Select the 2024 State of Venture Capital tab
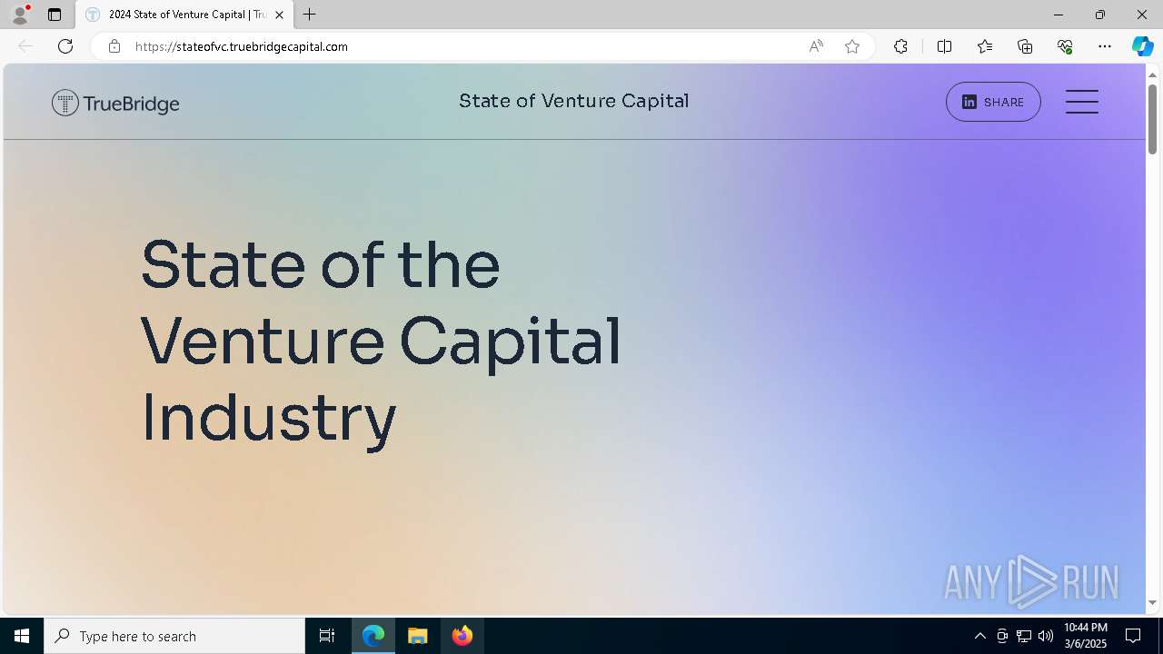The image size is (1163, 654). tap(185, 15)
